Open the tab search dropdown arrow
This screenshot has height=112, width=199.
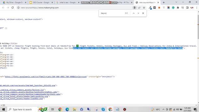[x=176, y=2]
